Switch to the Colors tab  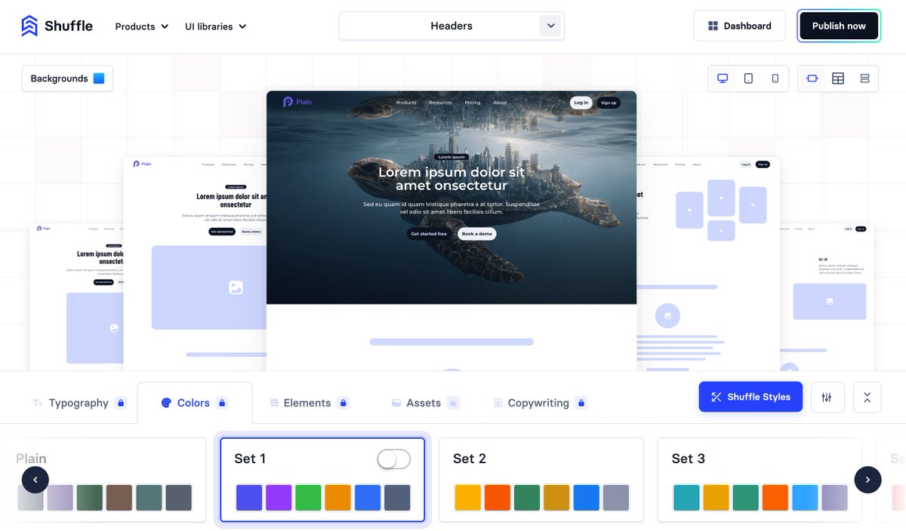[194, 403]
